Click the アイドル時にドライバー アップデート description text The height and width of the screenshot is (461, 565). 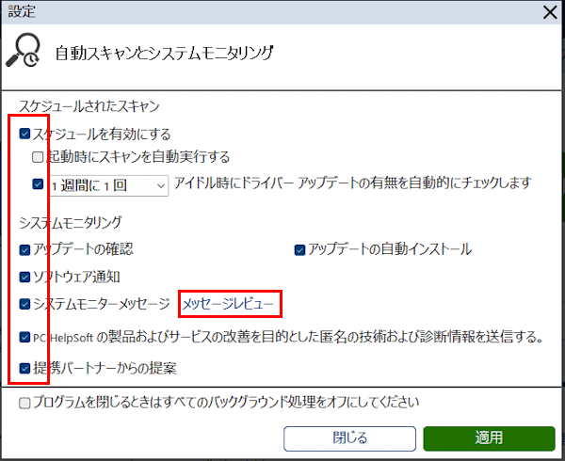point(353,183)
